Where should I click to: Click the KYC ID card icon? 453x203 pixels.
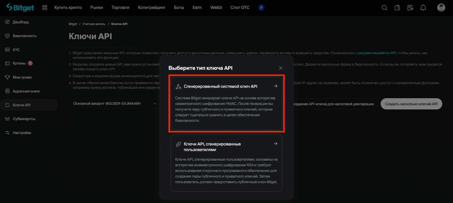coord(7,50)
